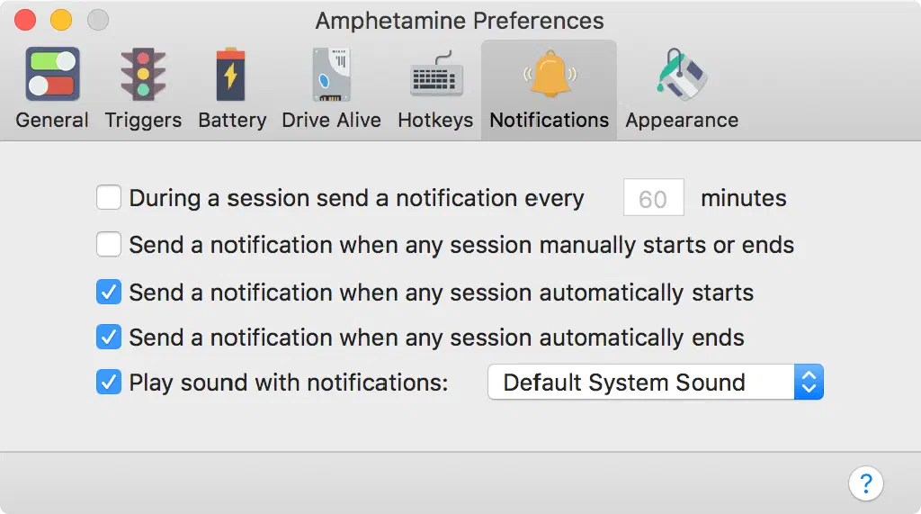Click the blue sound popup arrows
Viewport: 921px width, 514px height.
coord(809,382)
